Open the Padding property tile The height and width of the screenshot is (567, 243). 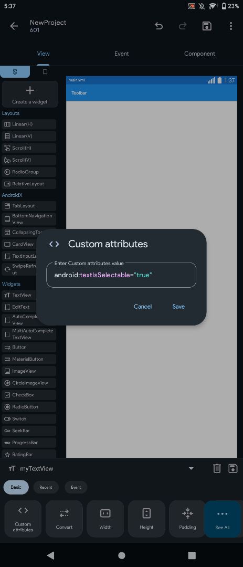(x=187, y=519)
